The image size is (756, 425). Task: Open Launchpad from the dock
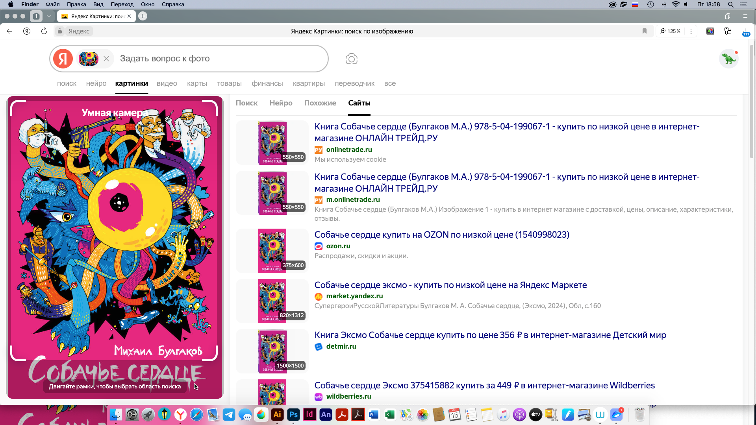point(148,414)
